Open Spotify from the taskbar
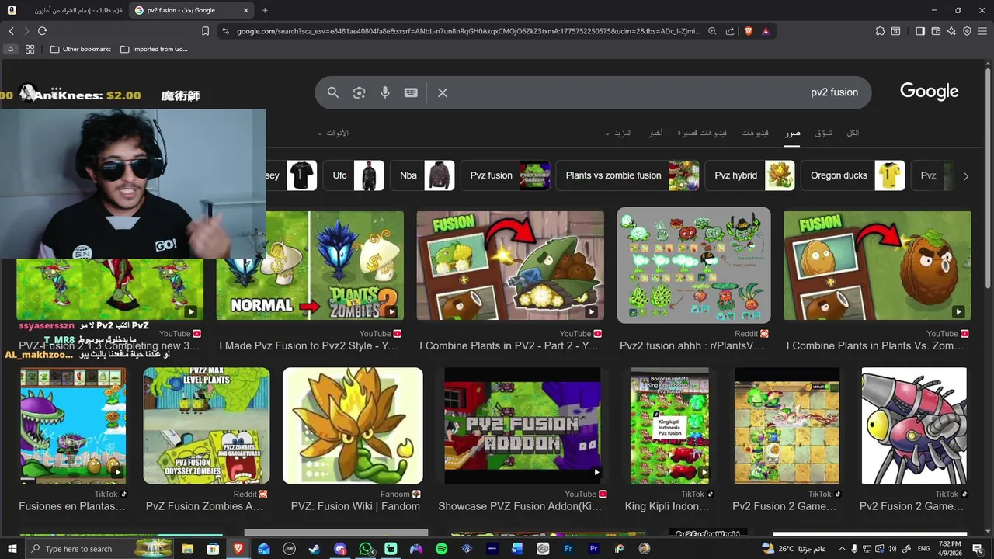 coord(441,549)
